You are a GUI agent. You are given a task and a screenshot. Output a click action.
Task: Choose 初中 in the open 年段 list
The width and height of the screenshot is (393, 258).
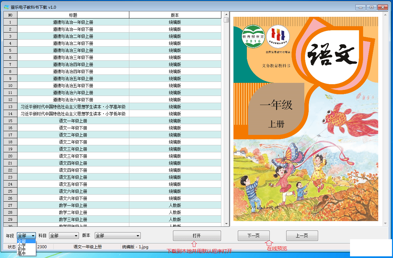26,249
